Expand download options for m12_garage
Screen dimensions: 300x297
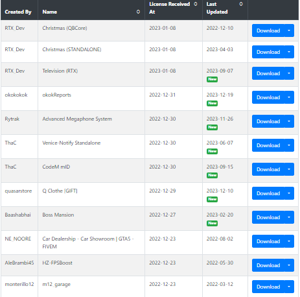[x=289, y=287]
